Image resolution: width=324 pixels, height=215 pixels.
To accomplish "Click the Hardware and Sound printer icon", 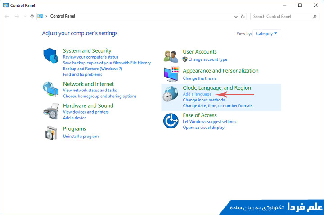I will click(51, 111).
